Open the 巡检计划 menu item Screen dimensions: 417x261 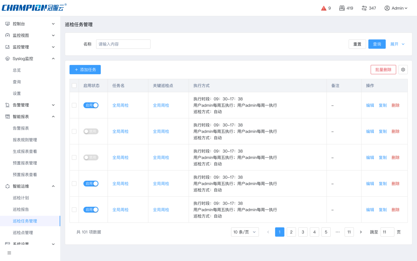coord(21,198)
